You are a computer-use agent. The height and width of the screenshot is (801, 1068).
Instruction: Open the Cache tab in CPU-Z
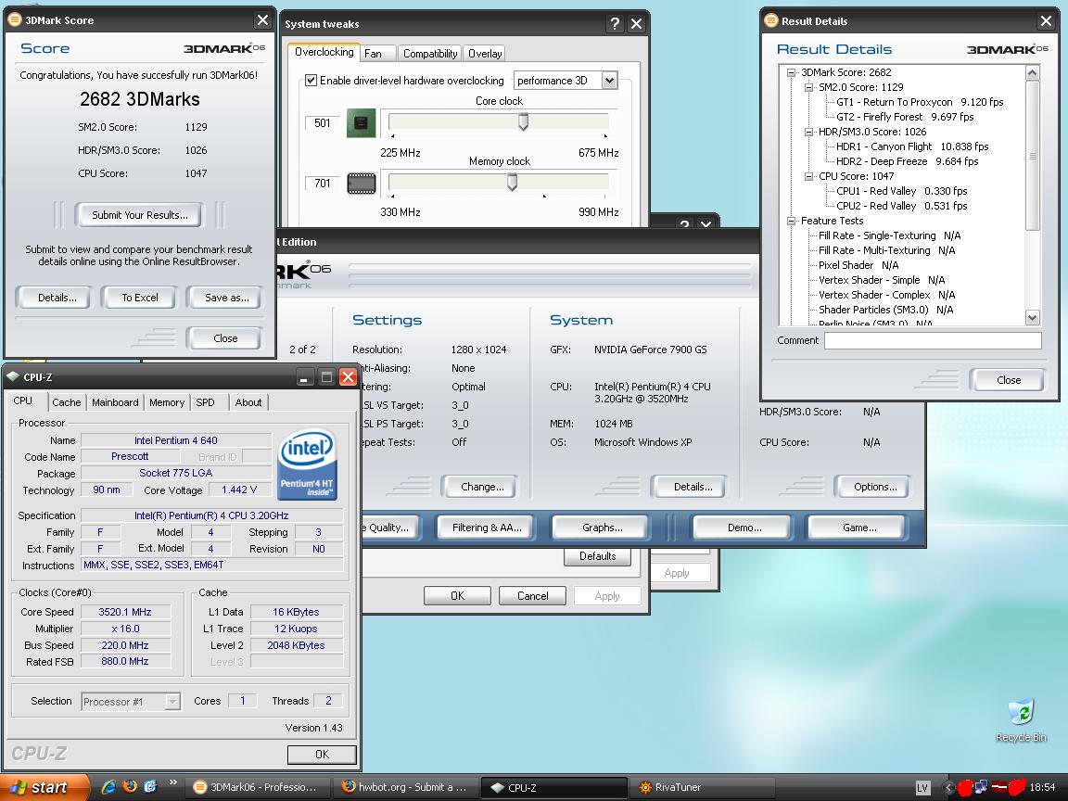click(x=66, y=402)
